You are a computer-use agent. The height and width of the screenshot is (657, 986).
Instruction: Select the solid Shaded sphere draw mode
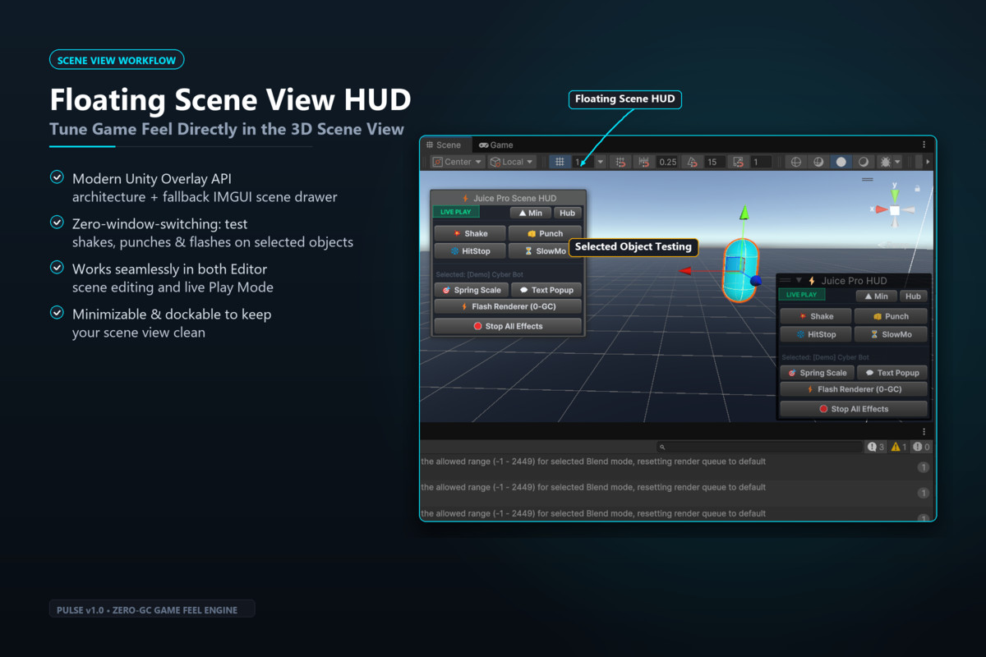coord(841,162)
